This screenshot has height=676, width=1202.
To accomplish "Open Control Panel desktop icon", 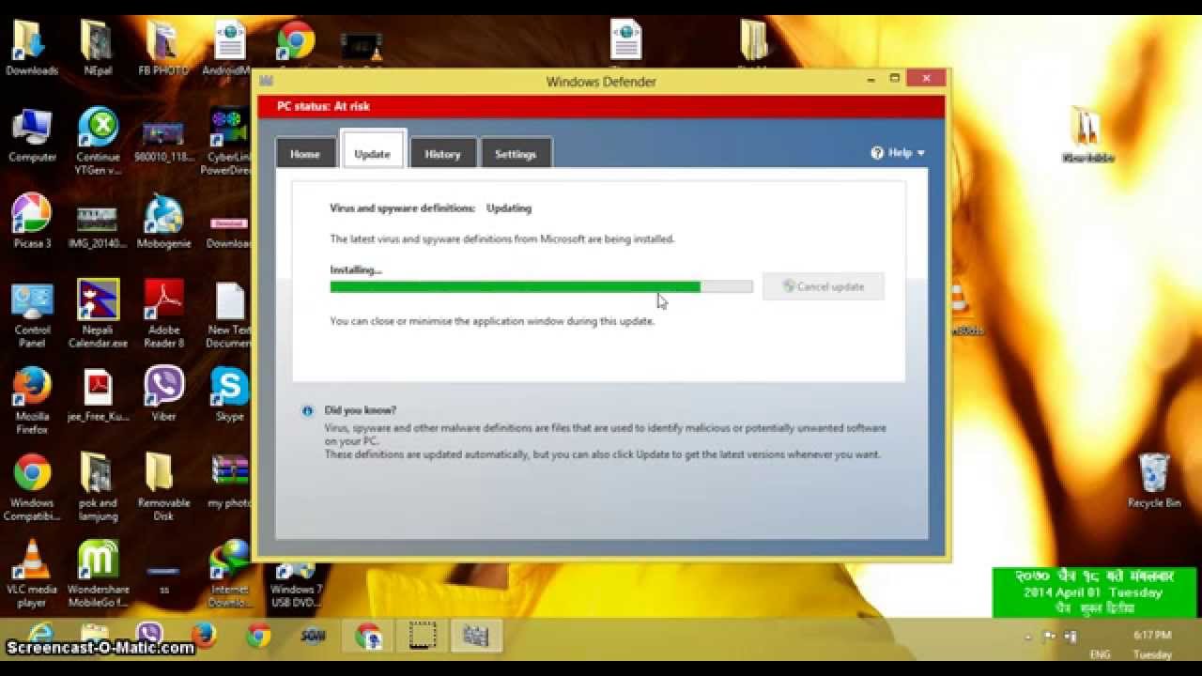I will 32,315.
